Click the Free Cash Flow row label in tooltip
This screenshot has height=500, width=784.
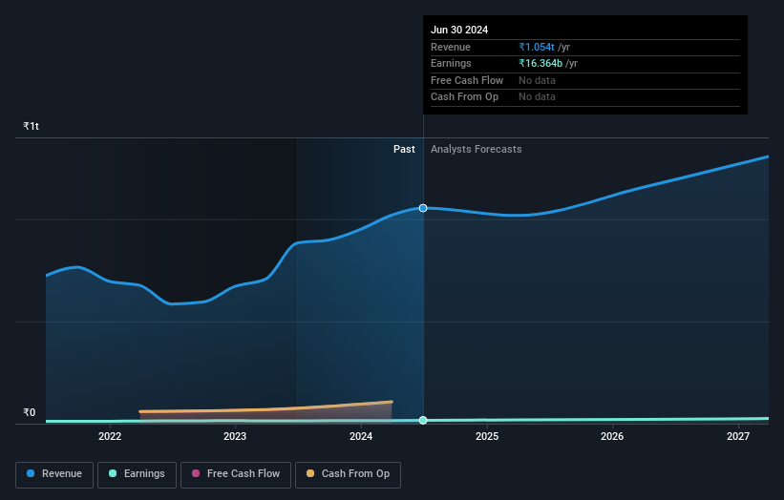[x=467, y=80]
